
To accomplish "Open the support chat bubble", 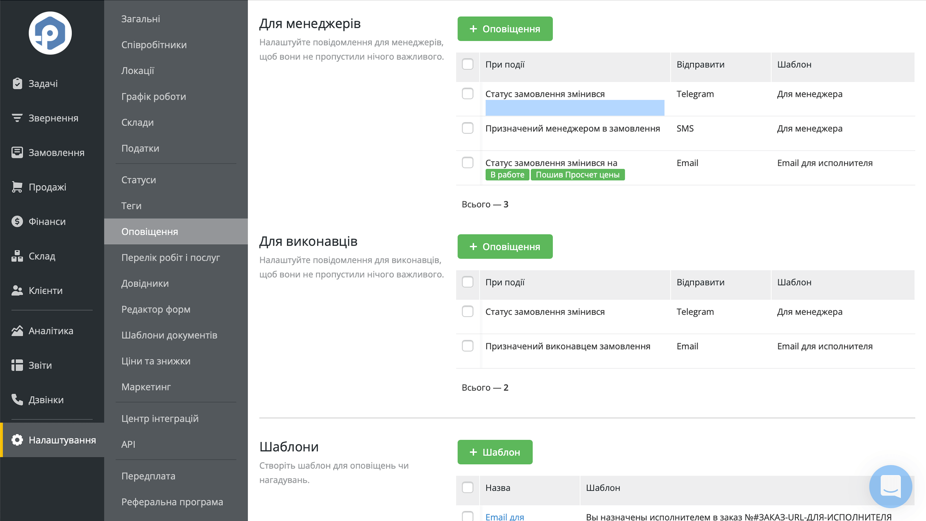I will (891, 486).
